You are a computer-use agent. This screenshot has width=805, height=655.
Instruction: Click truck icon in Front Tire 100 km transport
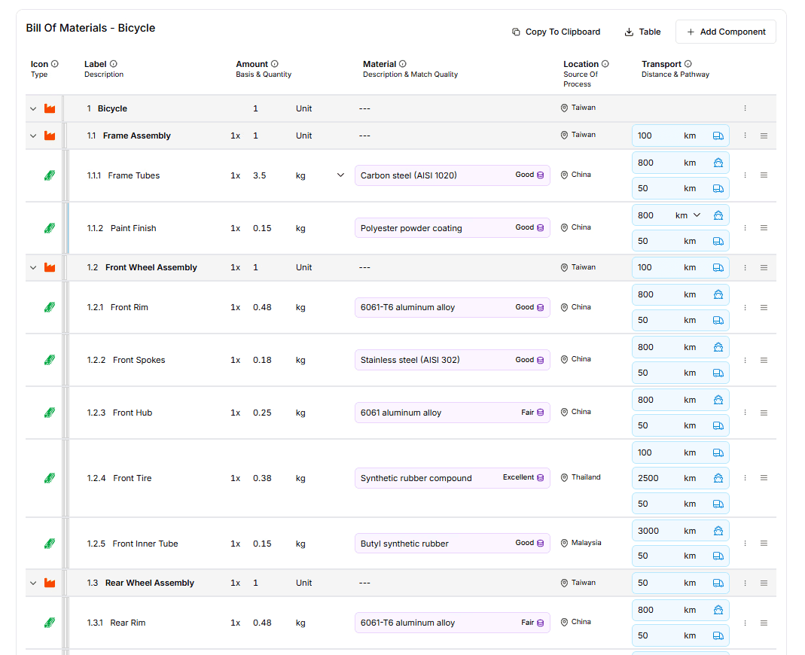[718, 452]
